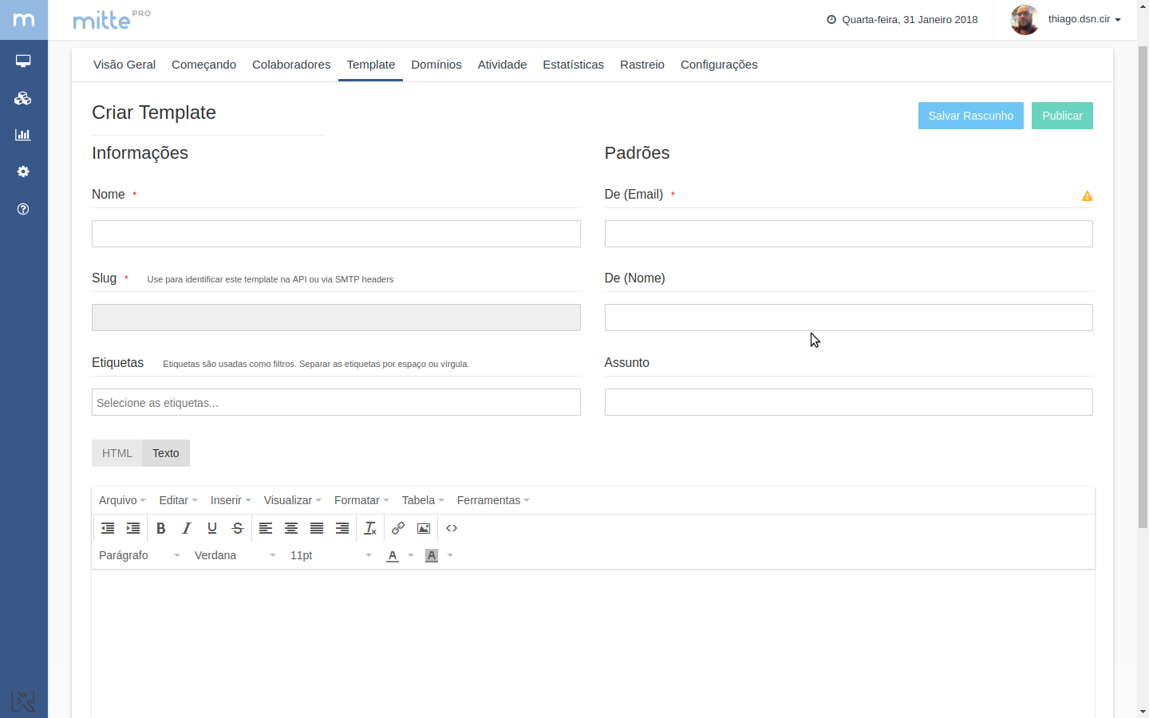The width and height of the screenshot is (1149, 718).
Task: Click the text color swatch button
Action: (393, 555)
